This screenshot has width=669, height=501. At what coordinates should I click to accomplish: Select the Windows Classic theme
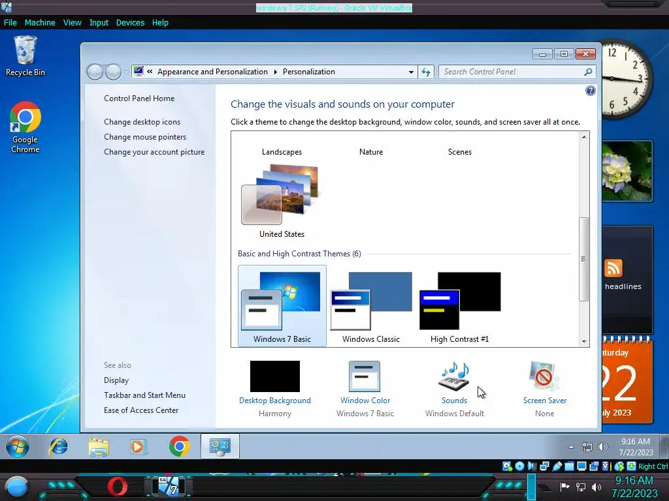point(371,307)
